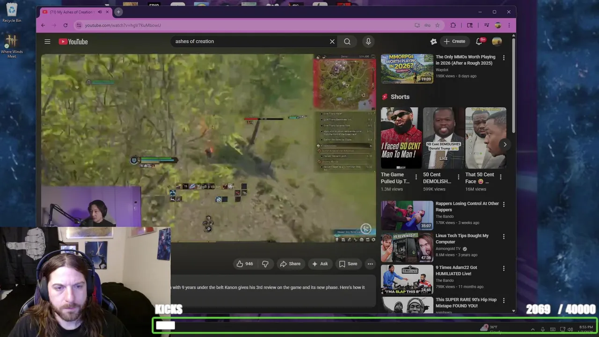Open more actions ellipsis under video
Viewport: 599px width, 337px height.
click(370, 264)
